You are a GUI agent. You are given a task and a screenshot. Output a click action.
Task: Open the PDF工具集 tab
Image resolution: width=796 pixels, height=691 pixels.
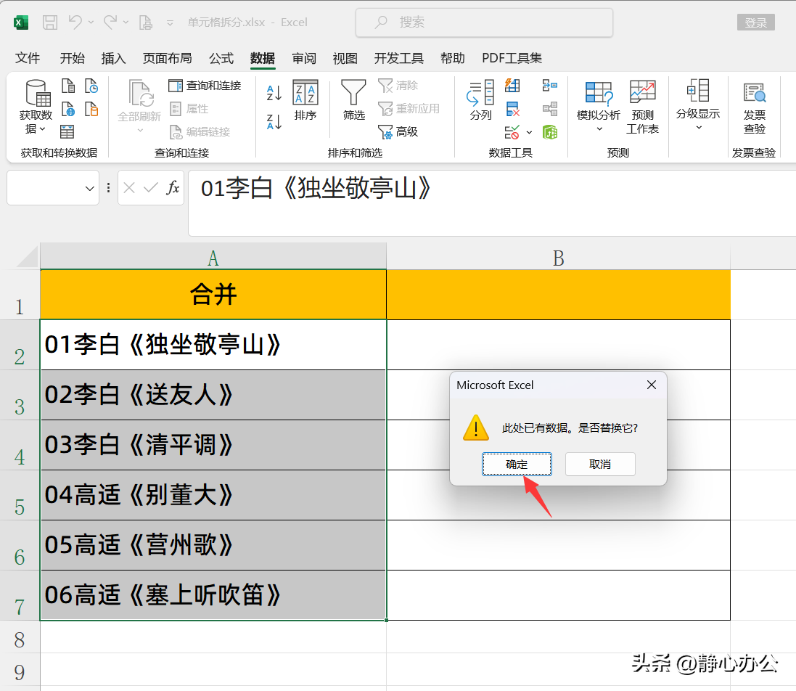click(512, 58)
